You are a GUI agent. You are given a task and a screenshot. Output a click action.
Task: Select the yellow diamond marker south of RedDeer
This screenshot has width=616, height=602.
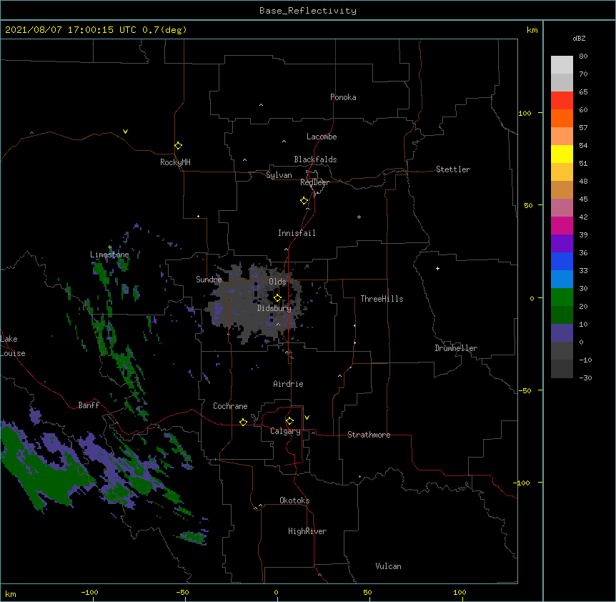[304, 201]
